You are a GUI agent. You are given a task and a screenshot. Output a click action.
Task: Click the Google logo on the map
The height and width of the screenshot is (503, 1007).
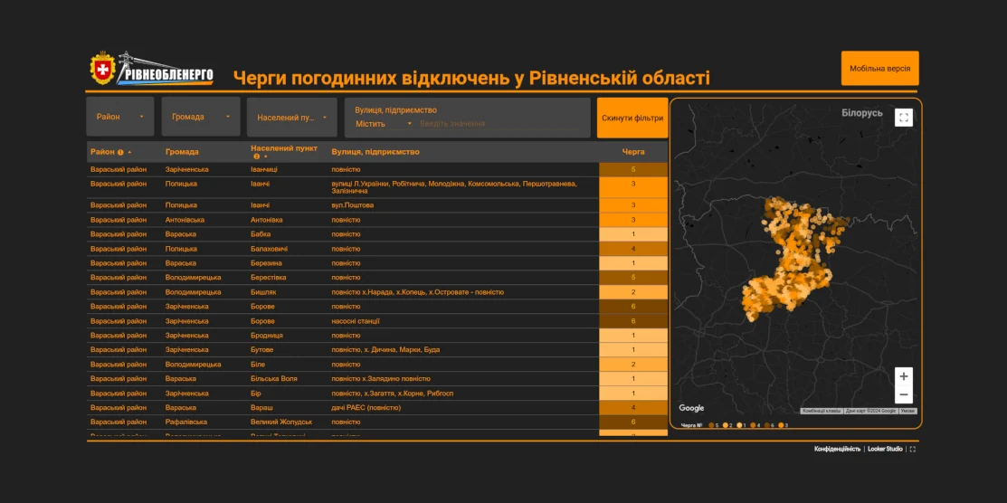coord(691,408)
